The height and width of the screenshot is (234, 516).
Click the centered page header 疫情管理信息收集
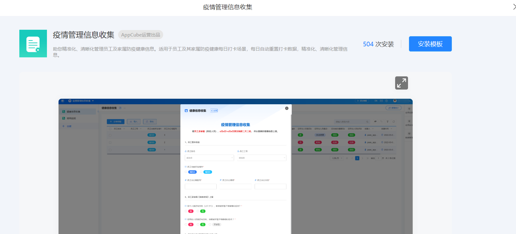pyautogui.click(x=228, y=7)
